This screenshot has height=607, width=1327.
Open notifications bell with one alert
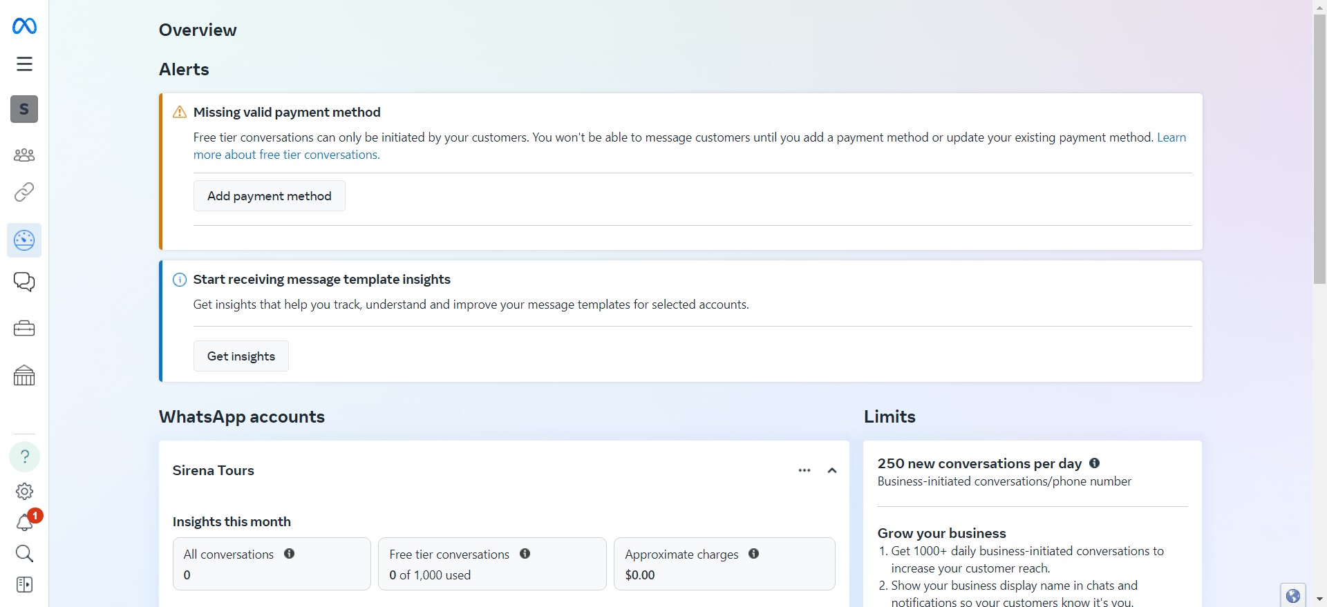25,521
